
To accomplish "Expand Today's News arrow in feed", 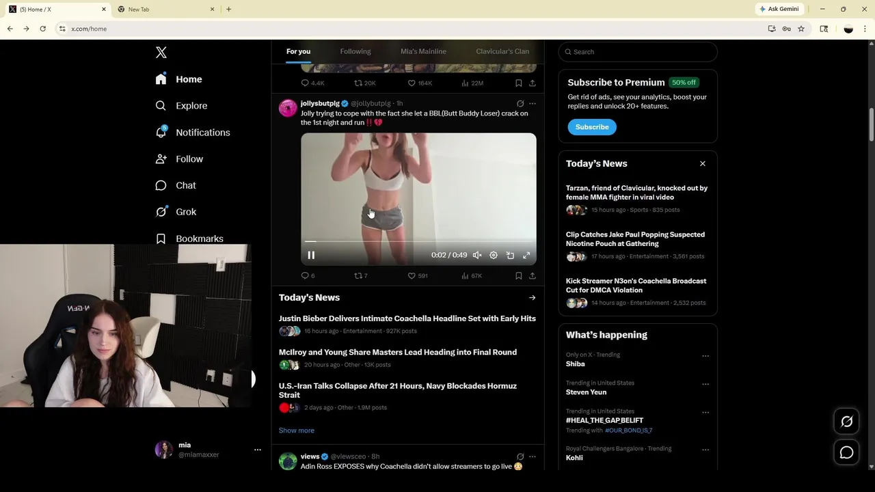I will tap(532, 298).
